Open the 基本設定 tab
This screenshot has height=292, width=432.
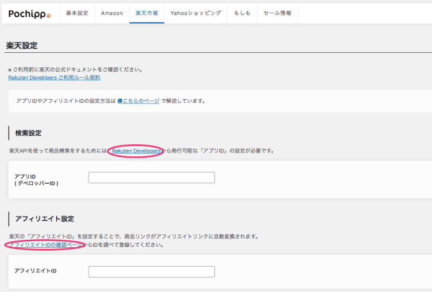pos(77,13)
